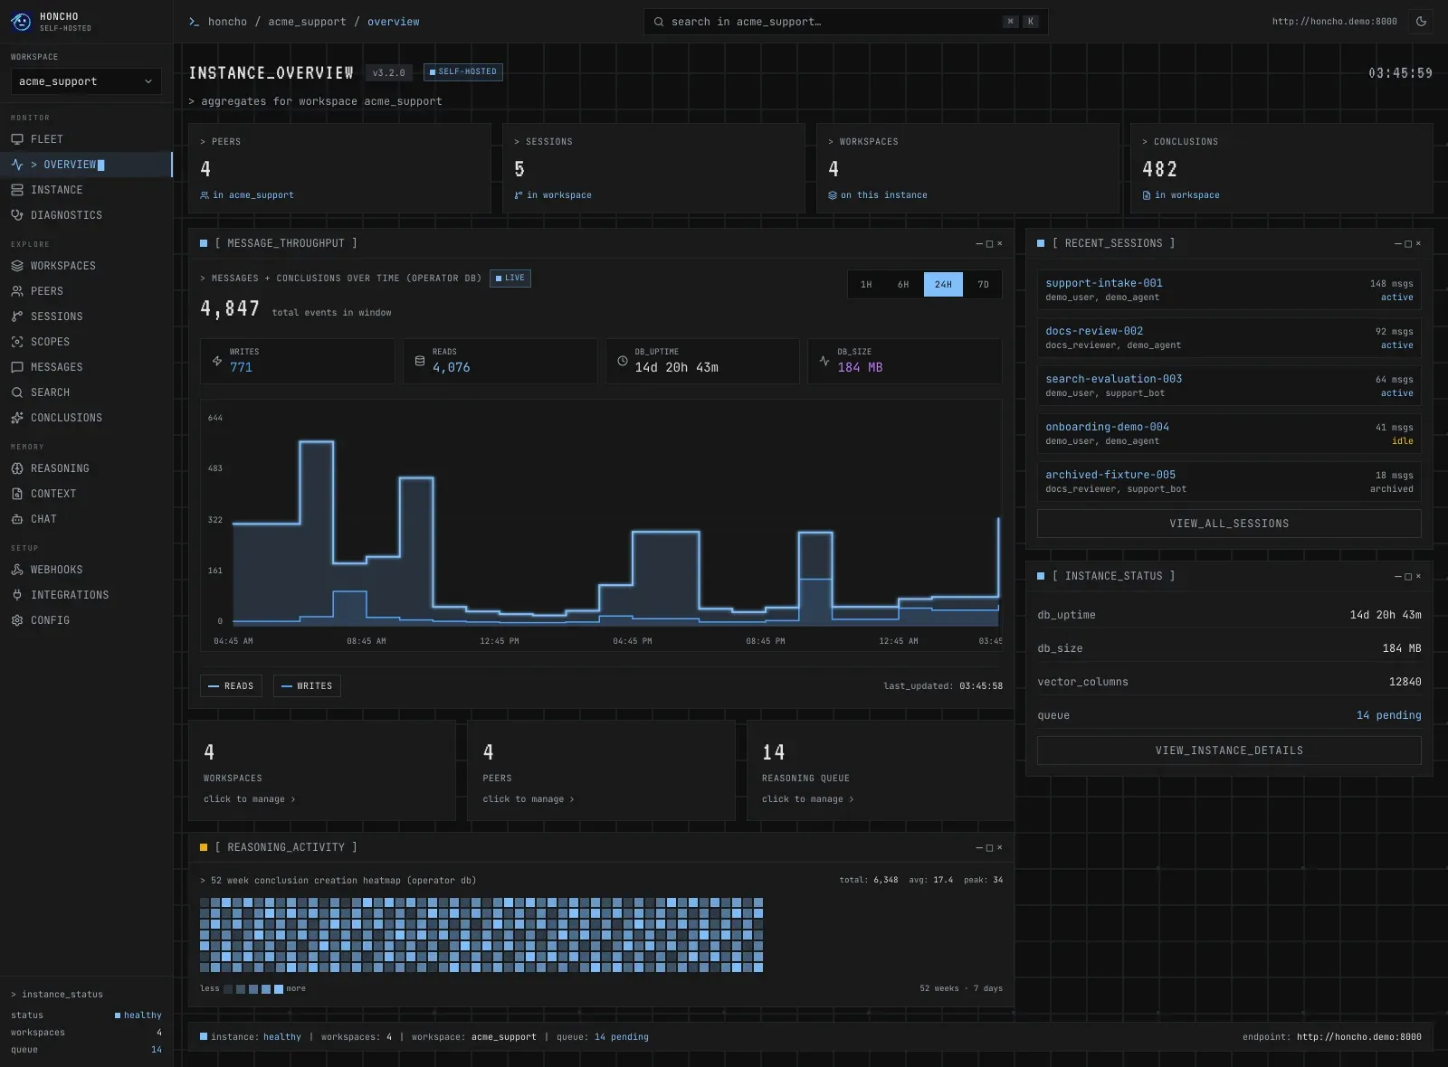Screen dimensions: 1448x1067
Task: Click the Honcho logo icon
Action: (x=21, y=22)
